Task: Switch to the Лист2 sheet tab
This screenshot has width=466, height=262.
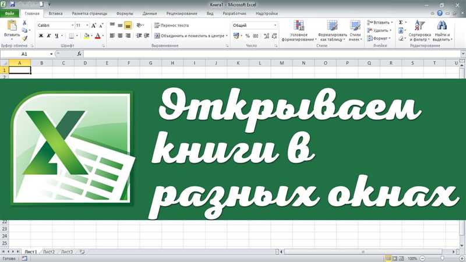Action: tap(49, 252)
